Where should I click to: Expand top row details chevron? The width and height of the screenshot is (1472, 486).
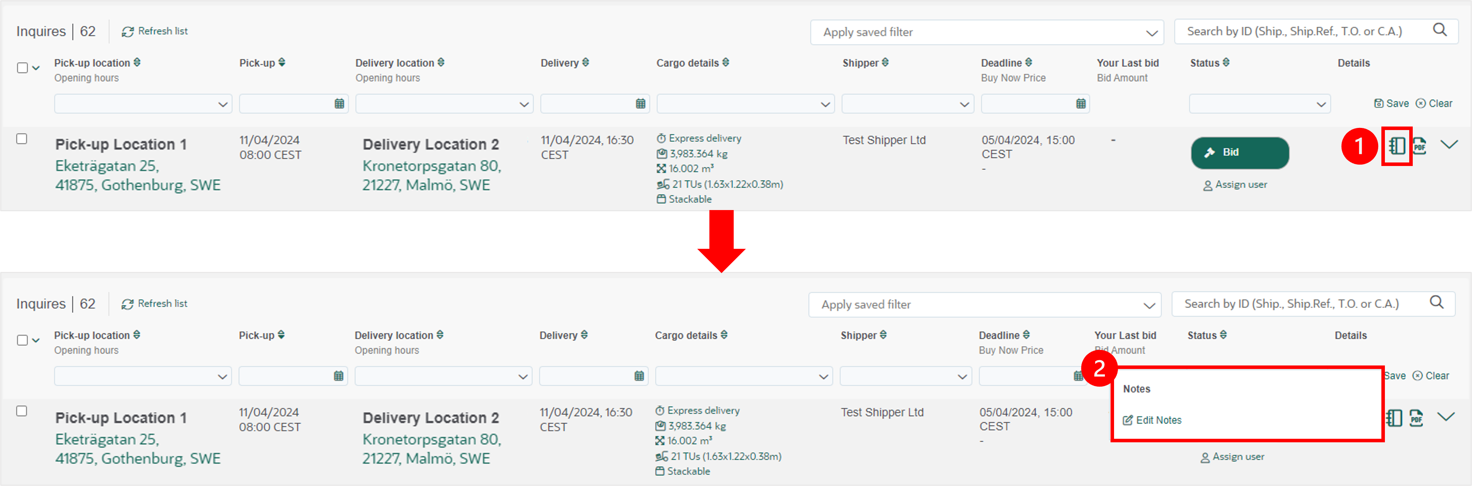click(x=1449, y=144)
